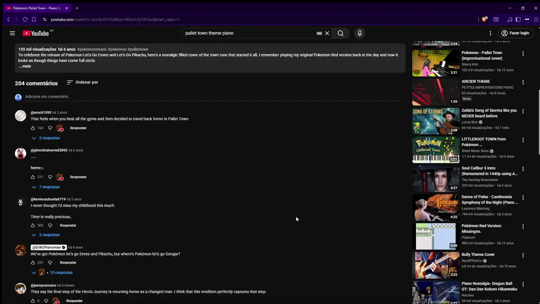
Task: Open the ANCIEN THEME video thumbnail
Action: (436, 92)
